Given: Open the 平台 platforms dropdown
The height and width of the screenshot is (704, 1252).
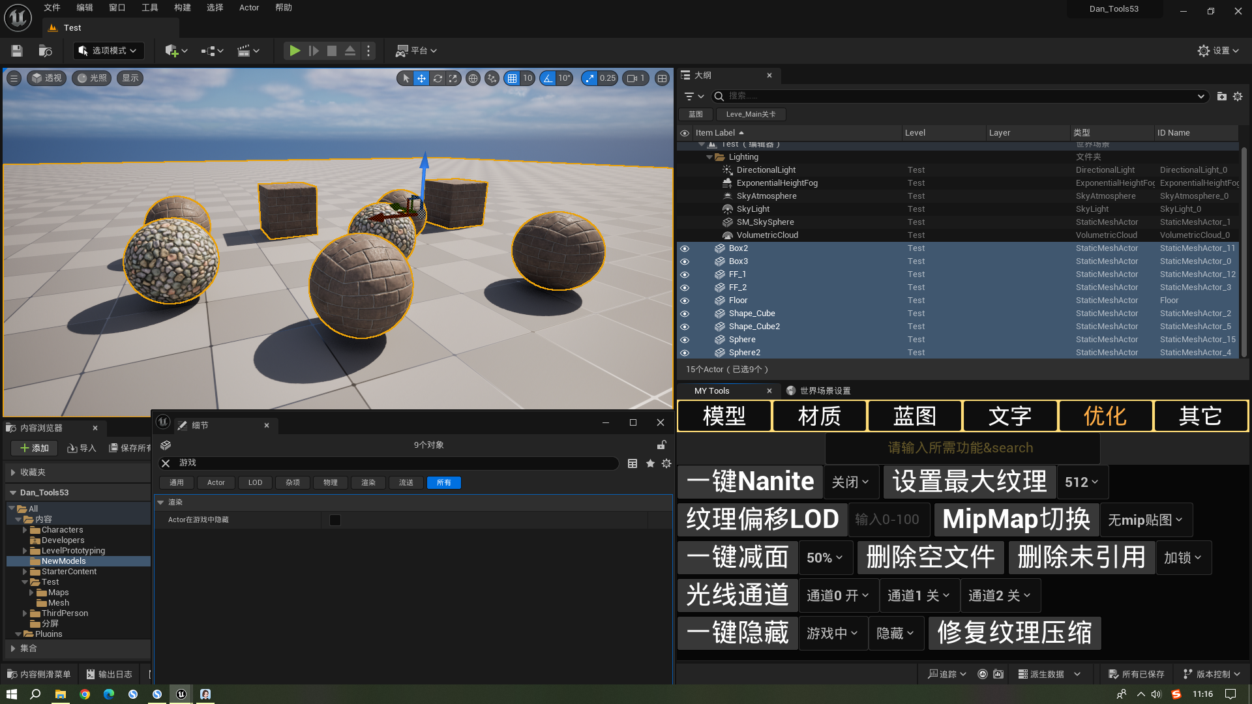Looking at the screenshot, I should [417, 51].
